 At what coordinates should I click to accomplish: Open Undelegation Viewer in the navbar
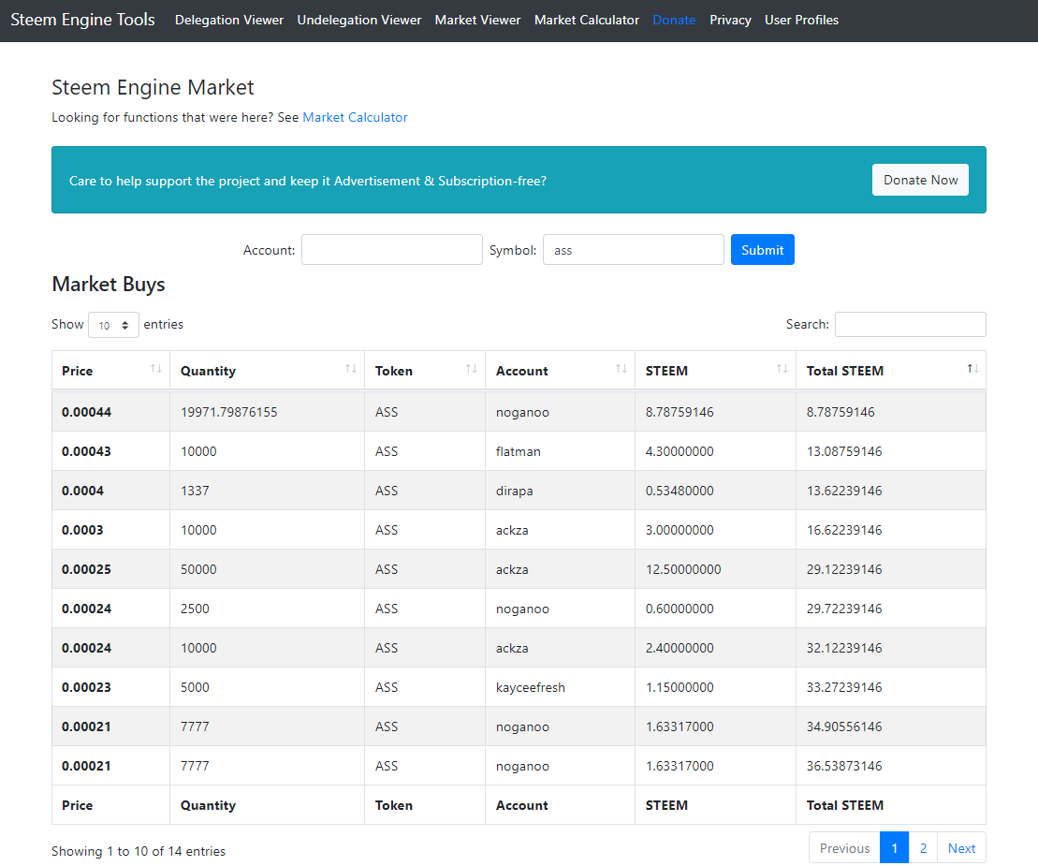tap(358, 20)
